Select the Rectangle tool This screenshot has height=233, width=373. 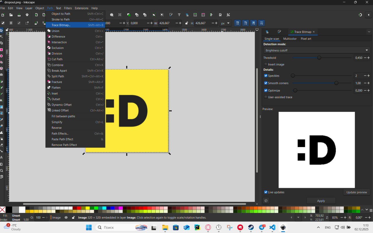point(1,50)
